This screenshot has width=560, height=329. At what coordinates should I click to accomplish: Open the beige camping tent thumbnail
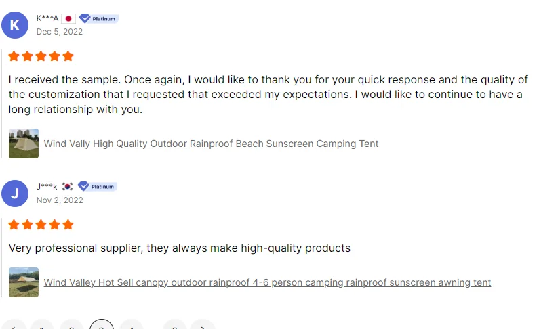point(24,144)
